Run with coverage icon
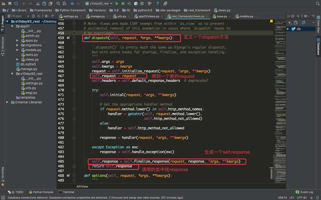 click(x=129, y=3)
